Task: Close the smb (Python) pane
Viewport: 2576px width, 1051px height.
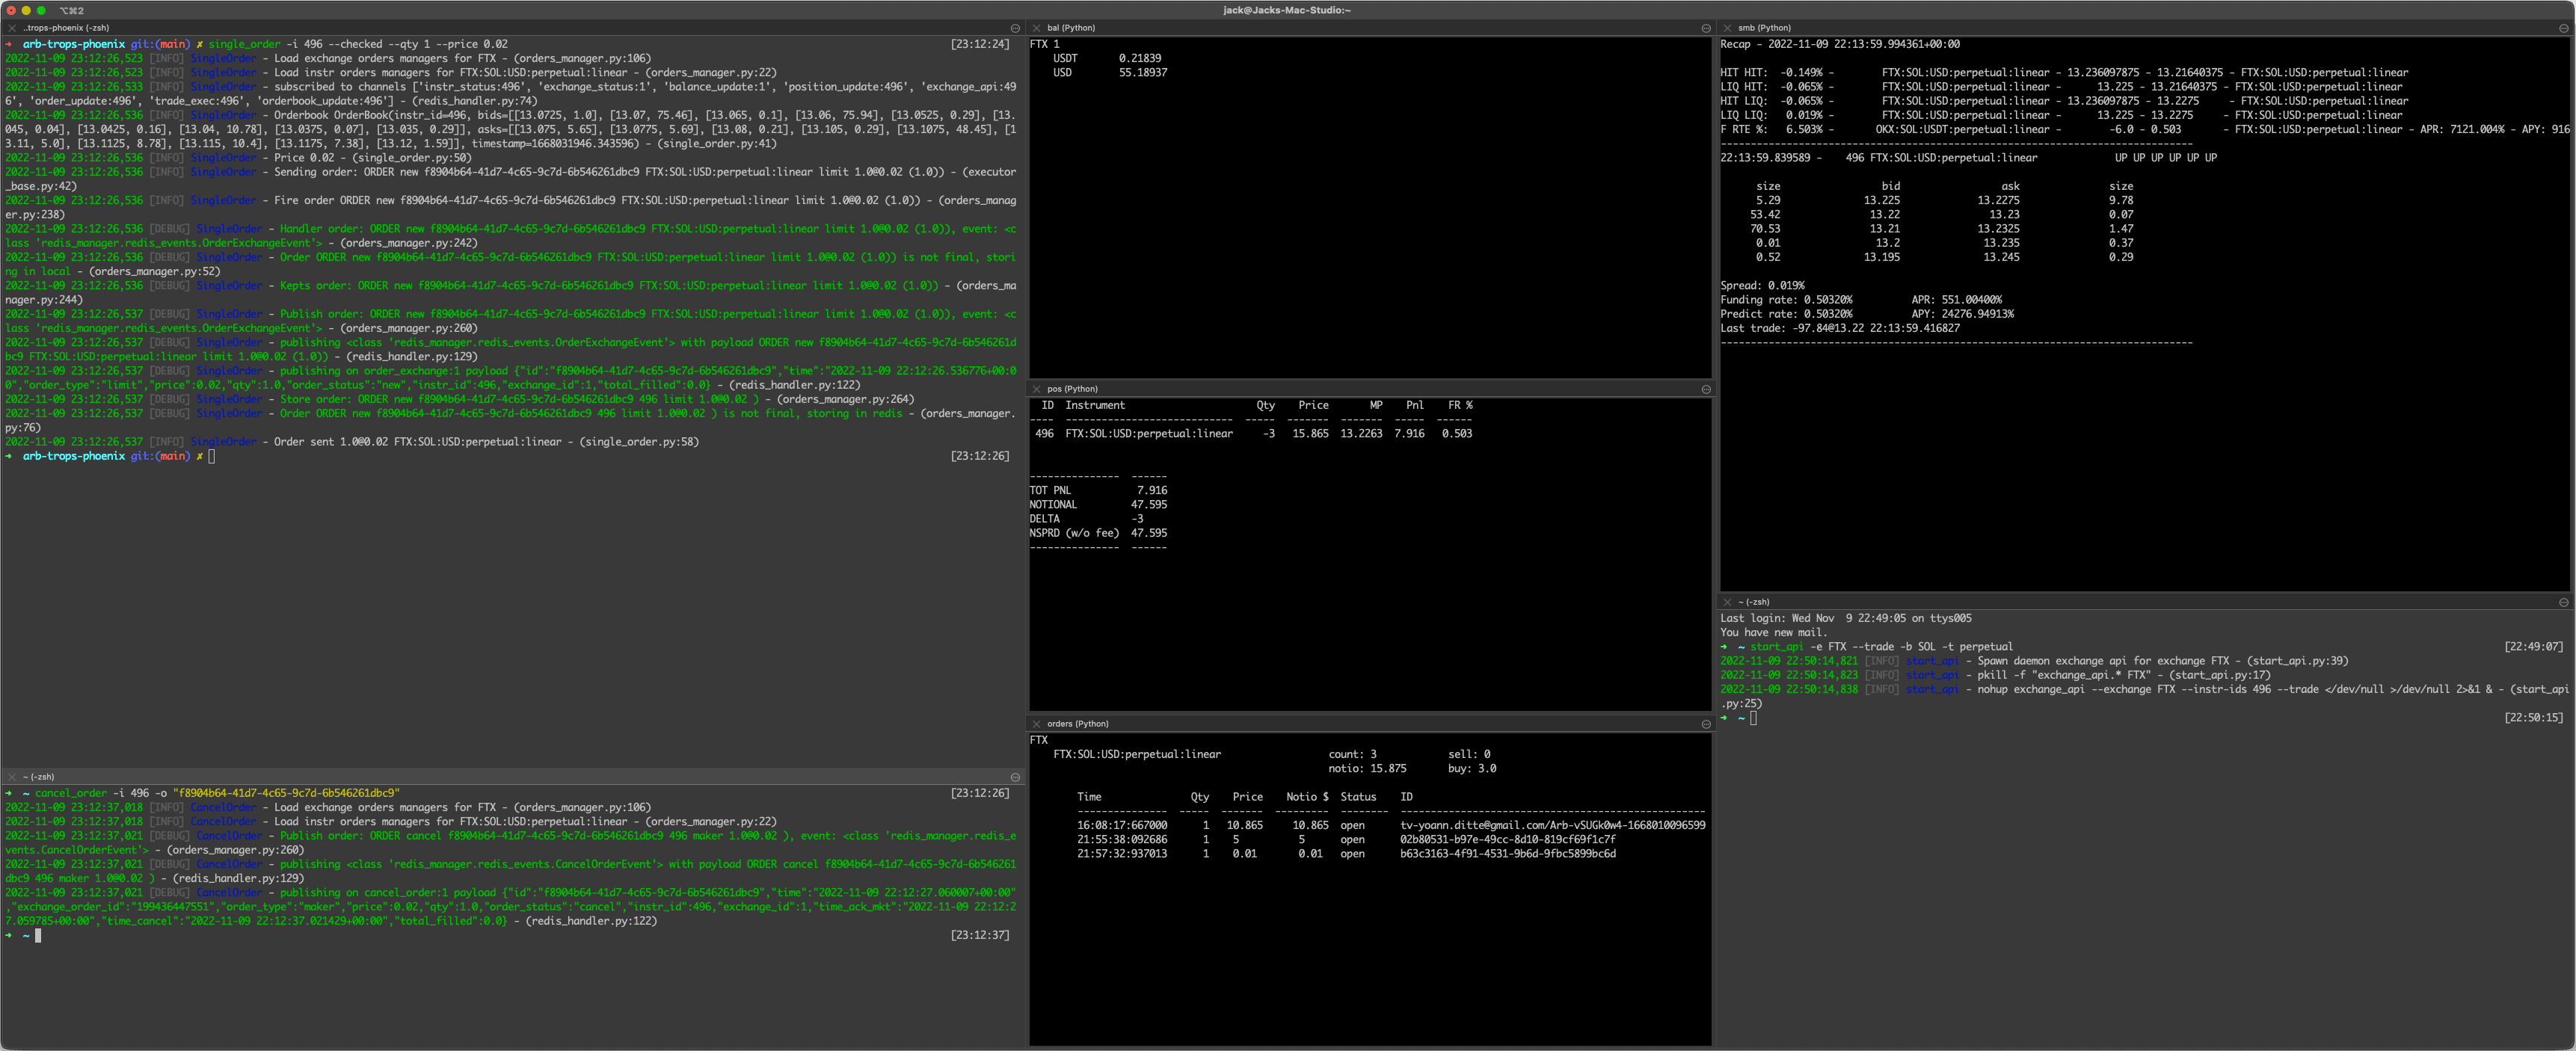Action: [1727, 28]
